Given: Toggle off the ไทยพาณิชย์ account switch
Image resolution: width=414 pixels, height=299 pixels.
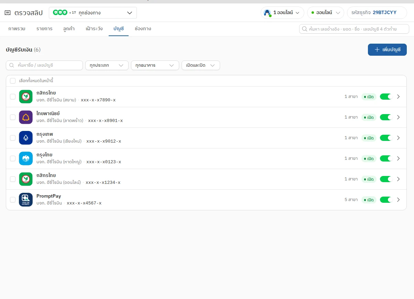Looking at the screenshot, I should pos(386,117).
